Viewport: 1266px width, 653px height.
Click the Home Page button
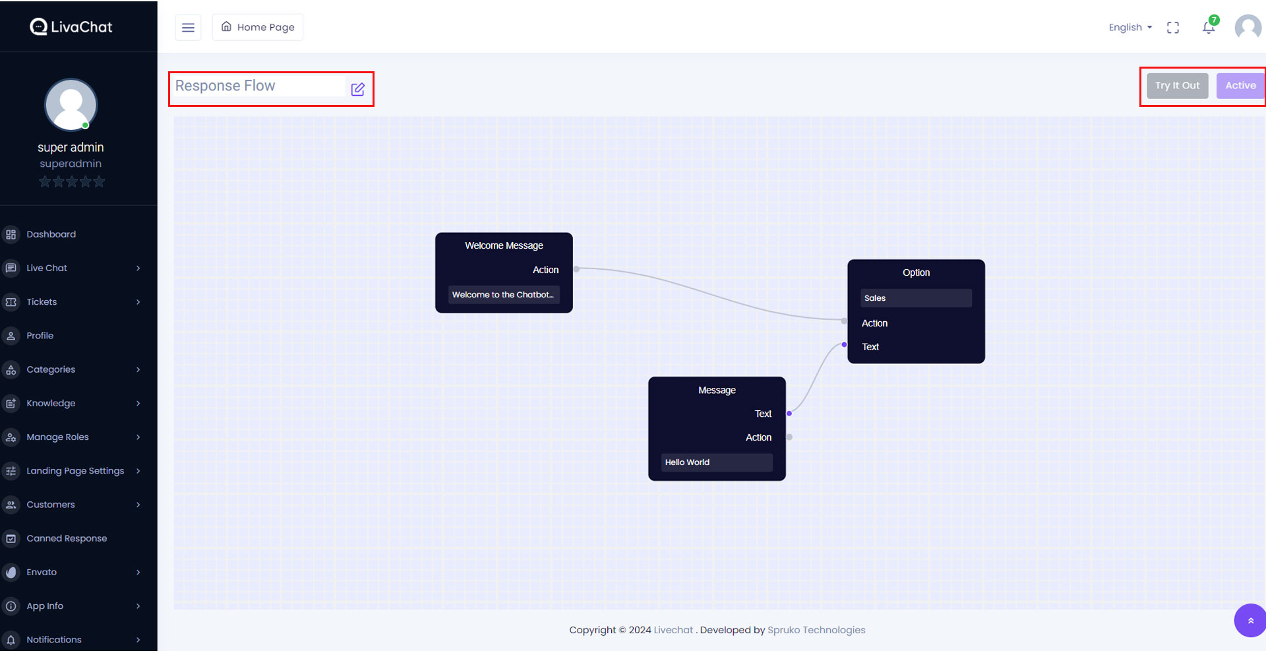coord(258,28)
